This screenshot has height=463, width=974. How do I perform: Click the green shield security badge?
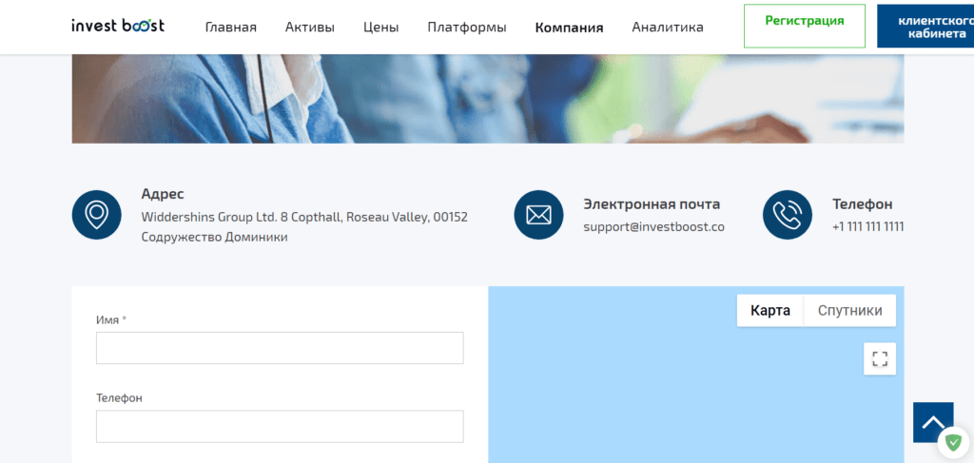point(953,442)
